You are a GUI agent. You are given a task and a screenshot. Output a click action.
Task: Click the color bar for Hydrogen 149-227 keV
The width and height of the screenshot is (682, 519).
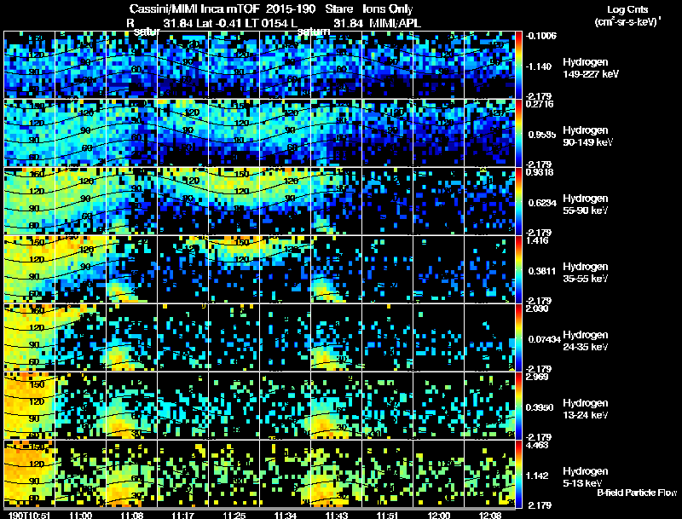[518, 66]
